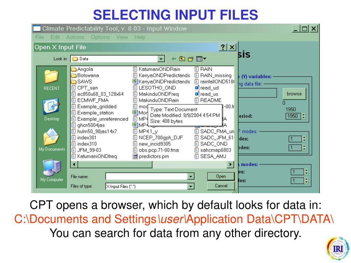The width and height of the screenshot is (351, 263).
Task: Go to Desktop in places bar
Action: 51,110
